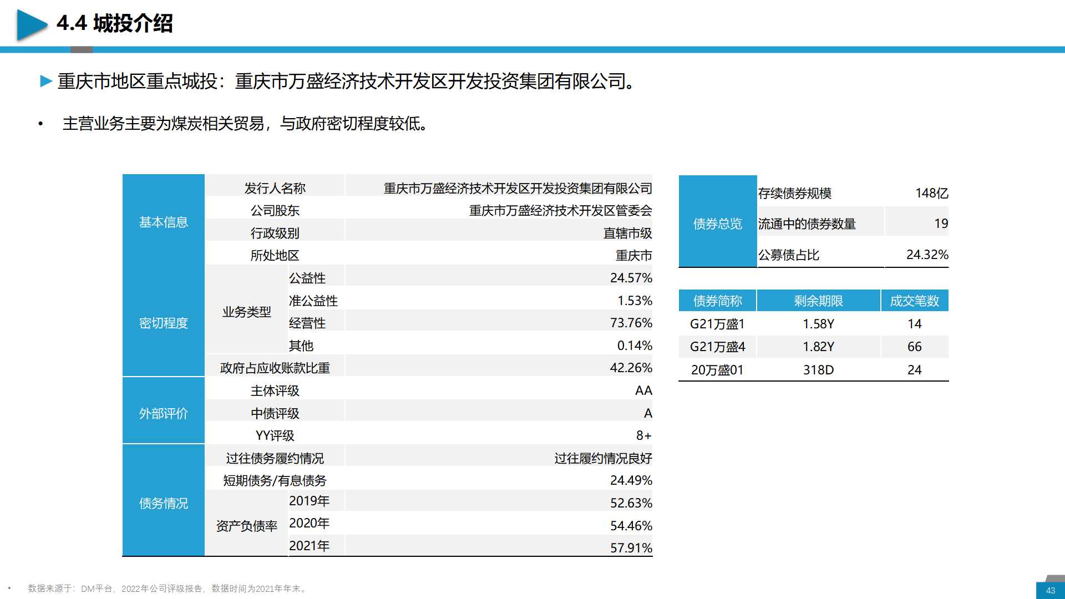
Task: Click the bond name 'G21万盛1'
Action: pos(718,324)
